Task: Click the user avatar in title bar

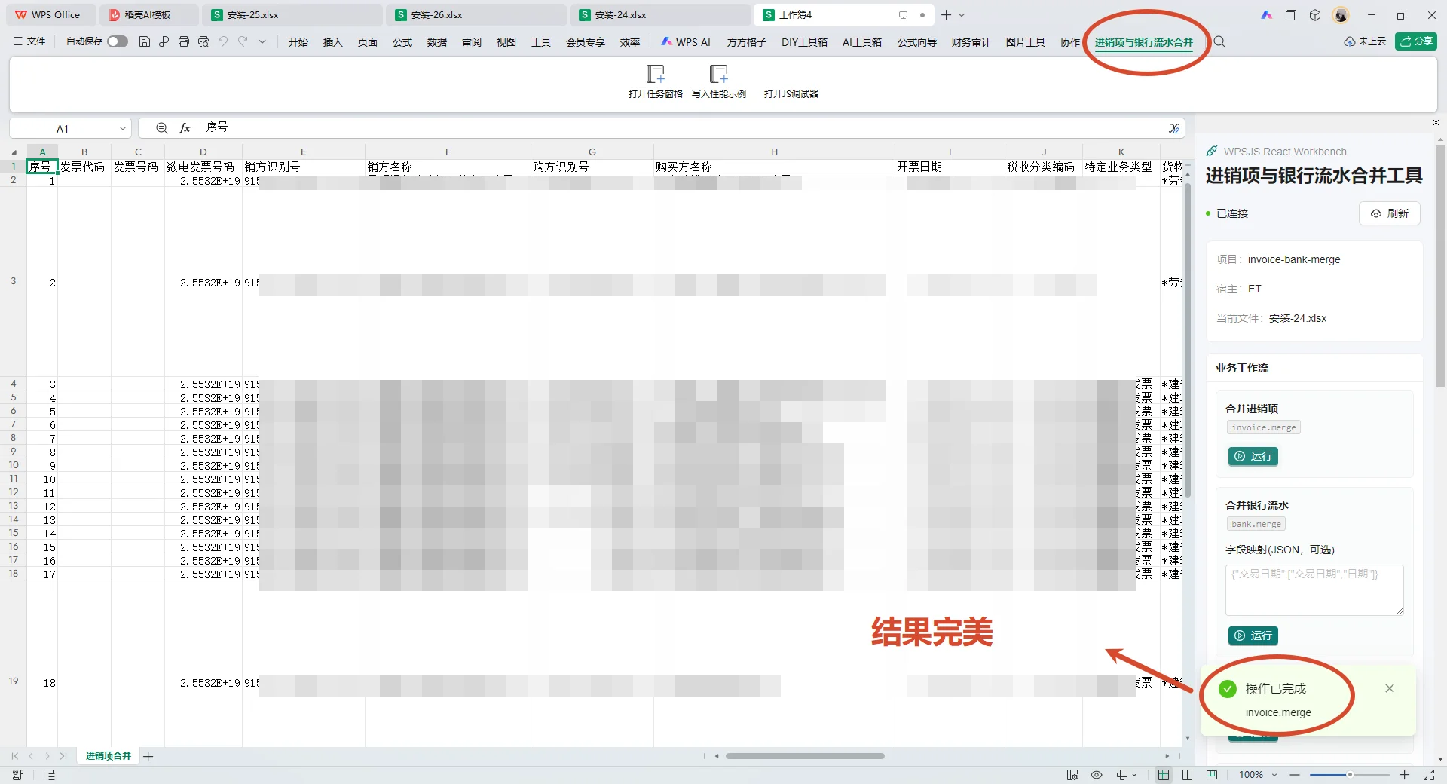Action: pyautogui.click(x=1341, y=15)
